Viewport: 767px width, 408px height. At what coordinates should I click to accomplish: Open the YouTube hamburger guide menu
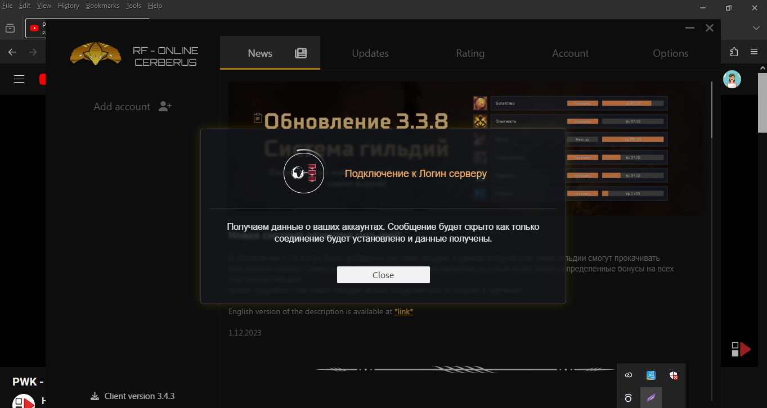pos(19,79)
